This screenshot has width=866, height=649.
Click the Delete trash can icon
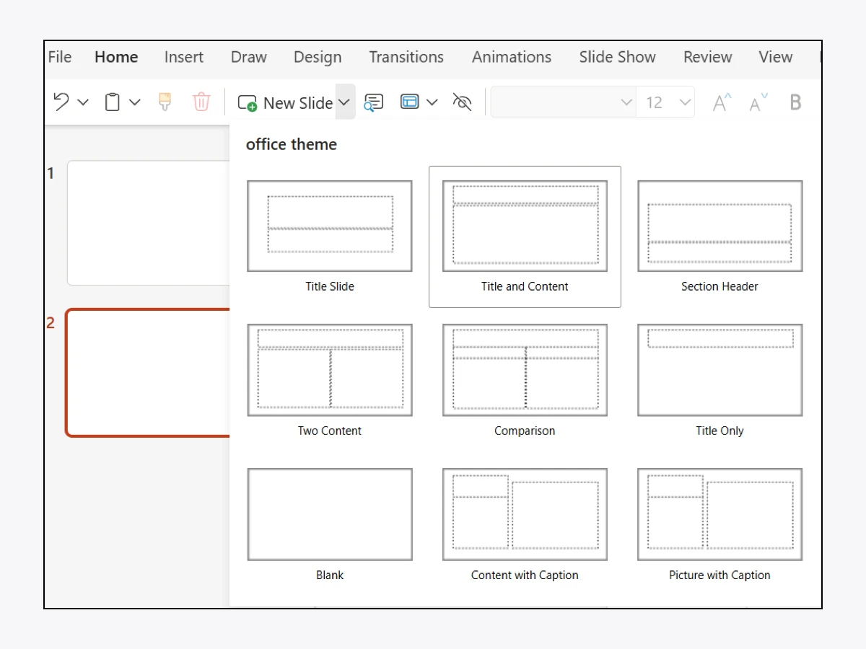[x=201, y=102]
